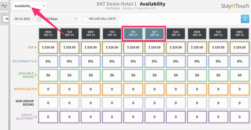Select the MON SEP 13 date header
This screenshot has width=251, height=130.
pos(48,34)
